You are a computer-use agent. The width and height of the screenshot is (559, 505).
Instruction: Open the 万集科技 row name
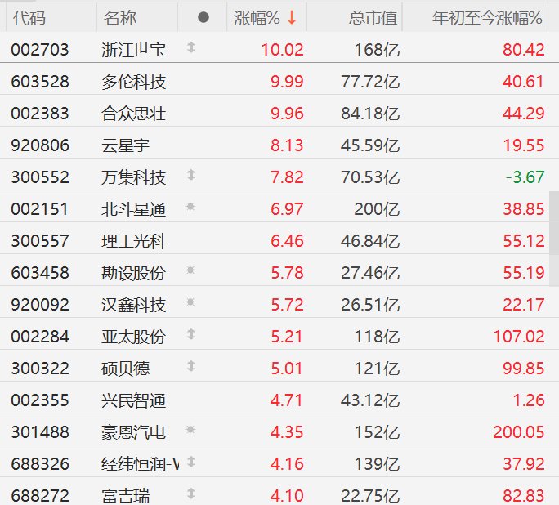point(133,177)
